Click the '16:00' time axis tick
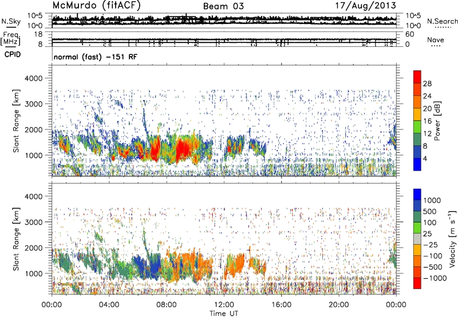Viewport: 458px width, 317px height. point(281,305)
